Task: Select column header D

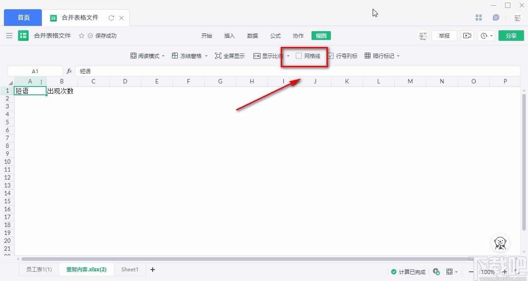Action: tap(125, 81)
